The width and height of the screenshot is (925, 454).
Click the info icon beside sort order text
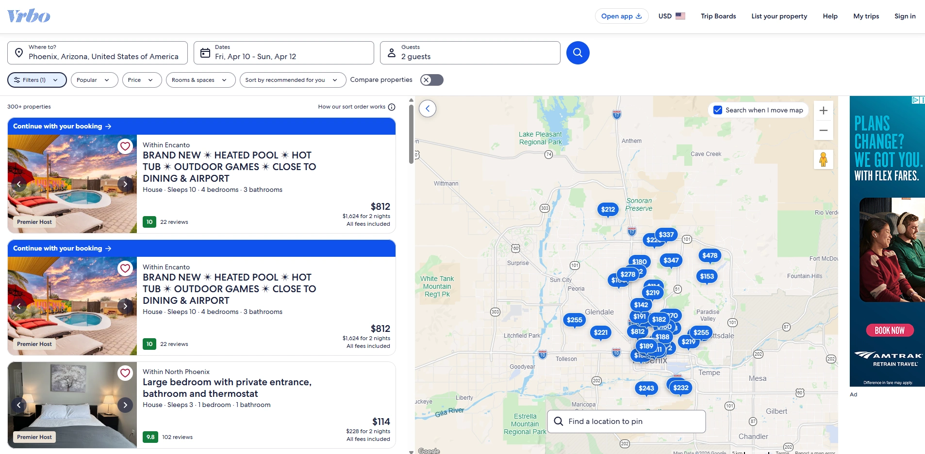392,107
